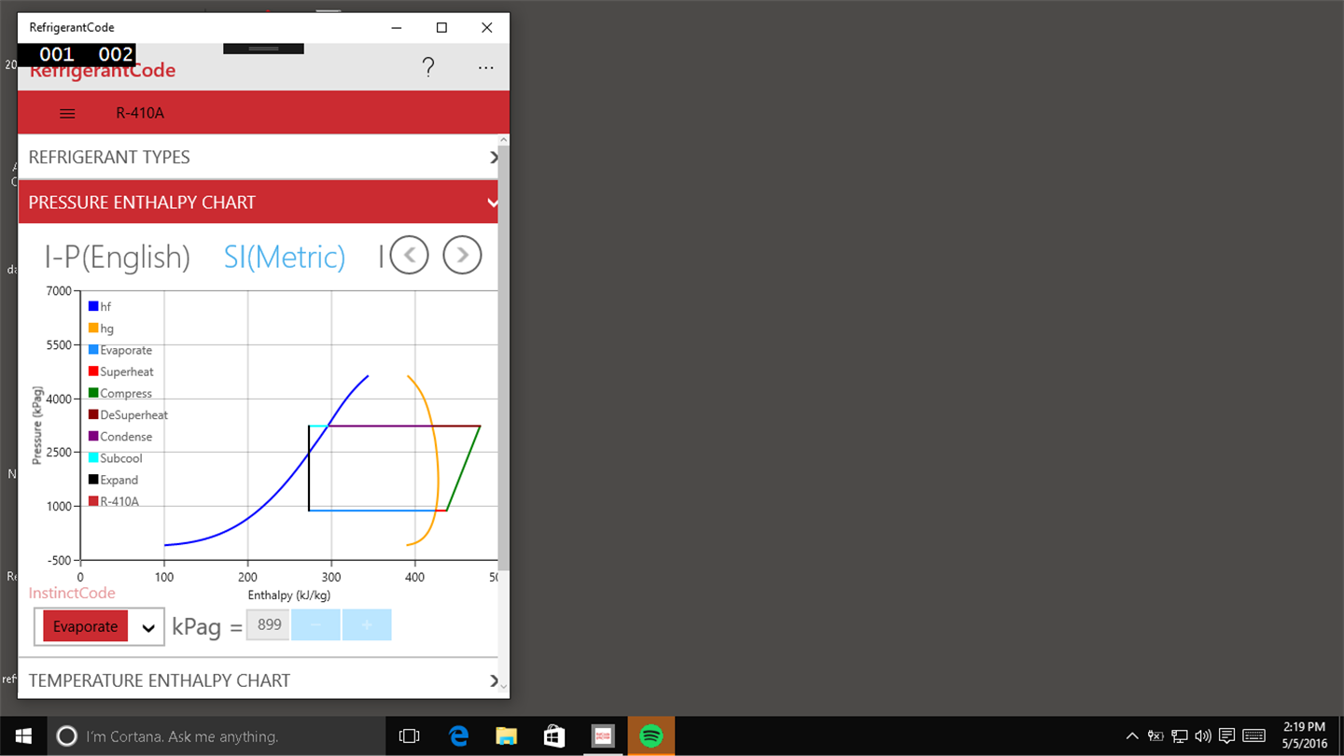
Task: Increase kPag value with plus button
Action: 367,624
